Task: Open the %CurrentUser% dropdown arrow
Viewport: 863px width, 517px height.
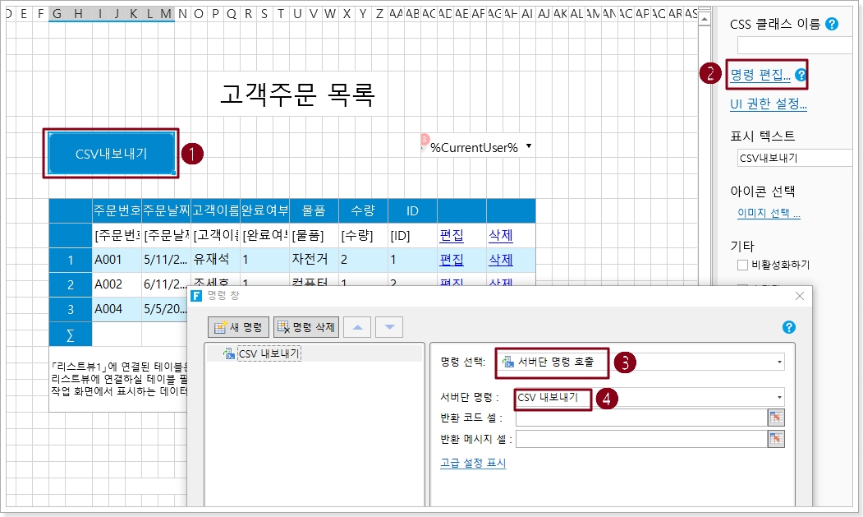Action: point(528,146)
